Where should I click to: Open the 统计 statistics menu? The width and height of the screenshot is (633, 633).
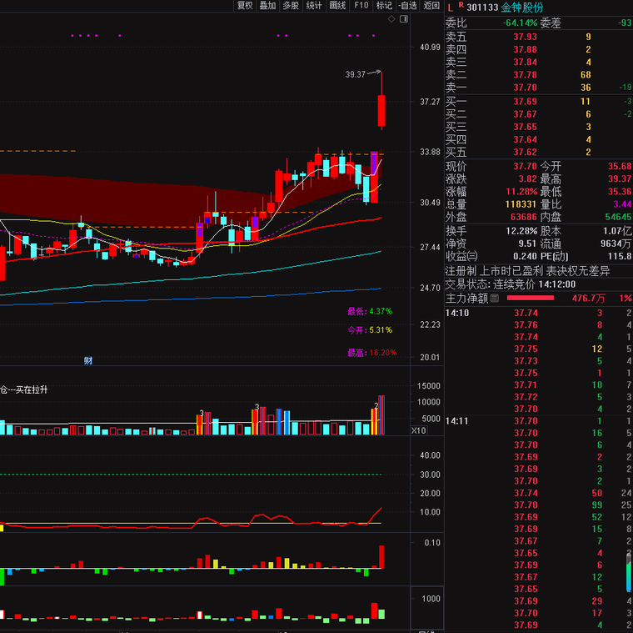coord(314,6)
